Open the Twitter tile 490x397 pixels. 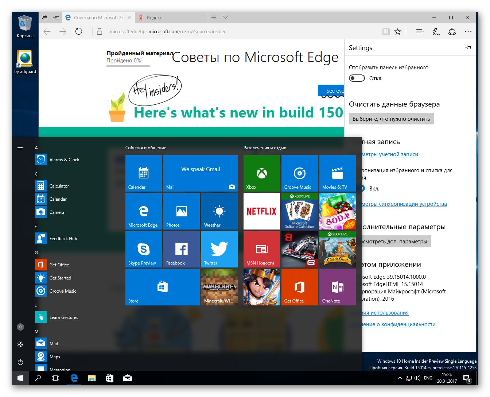(219, 249)
